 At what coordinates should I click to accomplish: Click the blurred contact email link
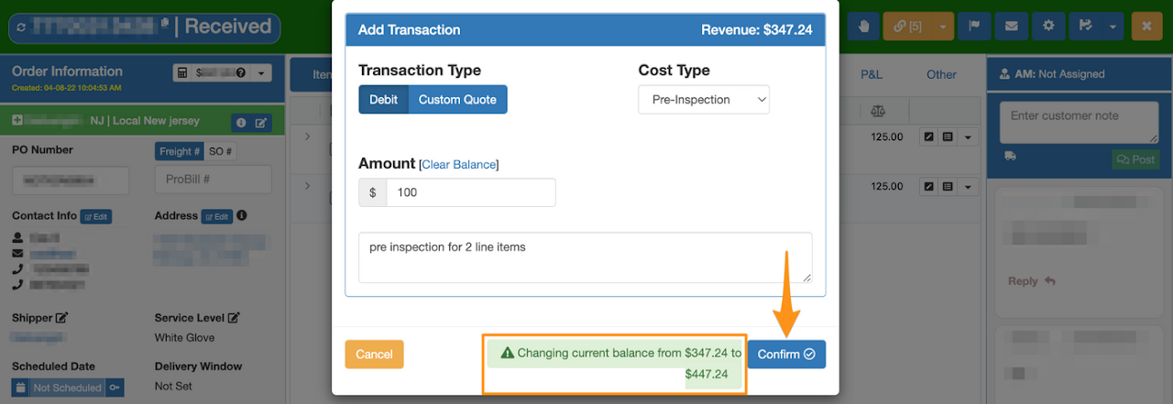tap(51, 254)
